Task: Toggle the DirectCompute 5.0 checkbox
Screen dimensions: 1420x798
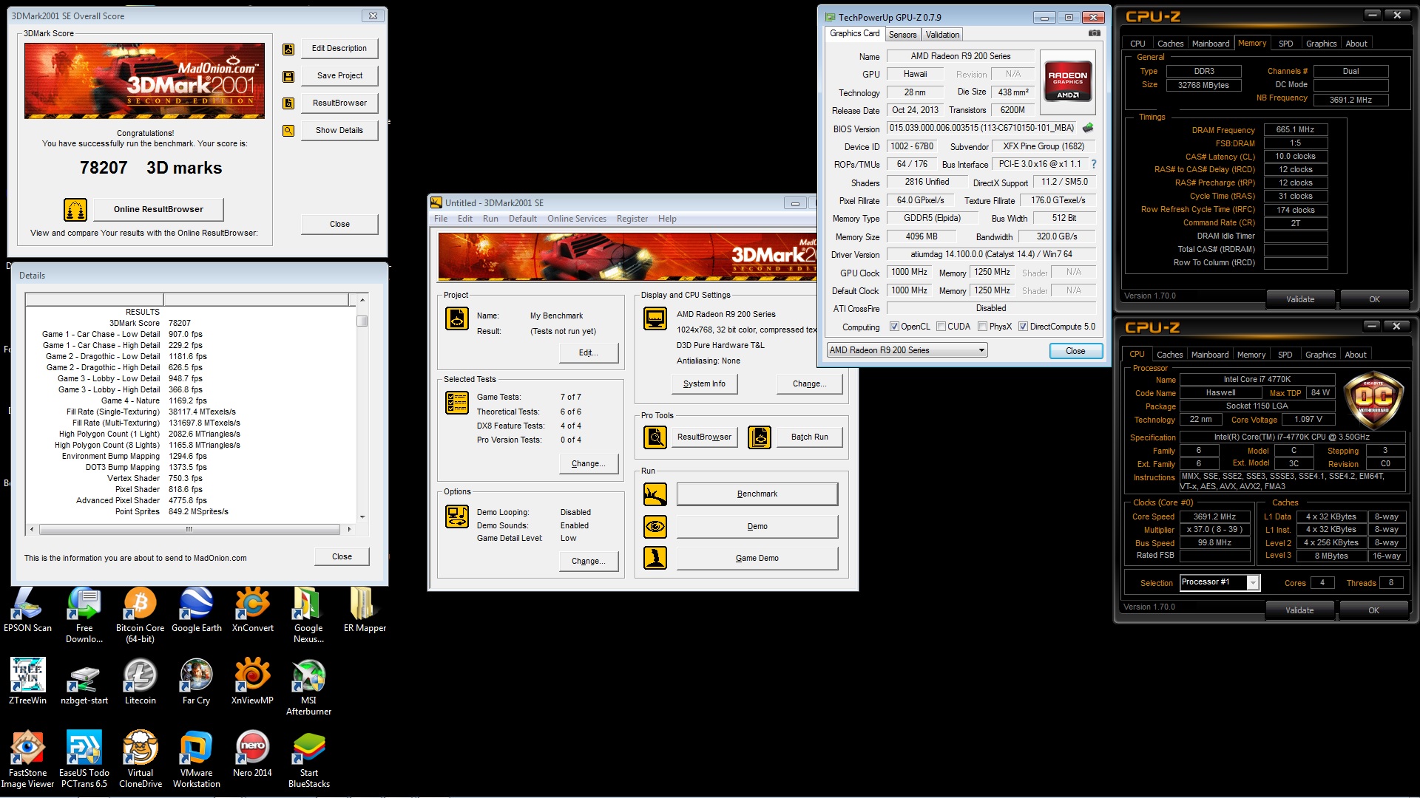Action: coord(1023,327)
